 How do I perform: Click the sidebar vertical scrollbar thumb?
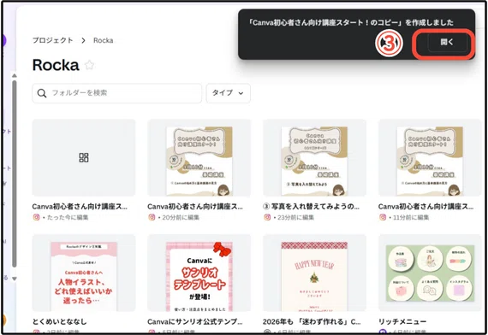(14, 173)
